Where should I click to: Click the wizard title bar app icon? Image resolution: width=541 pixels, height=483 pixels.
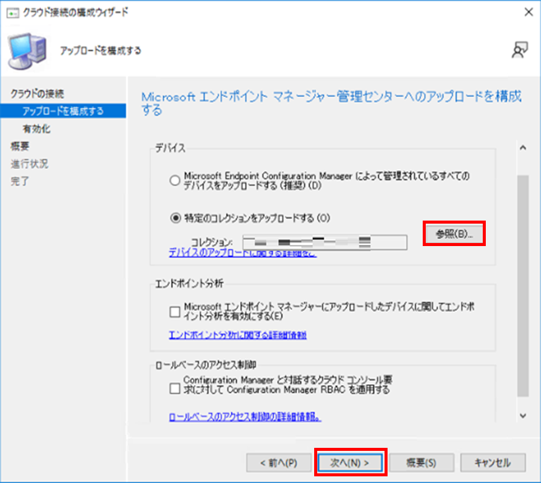click(x=12, y=13)
